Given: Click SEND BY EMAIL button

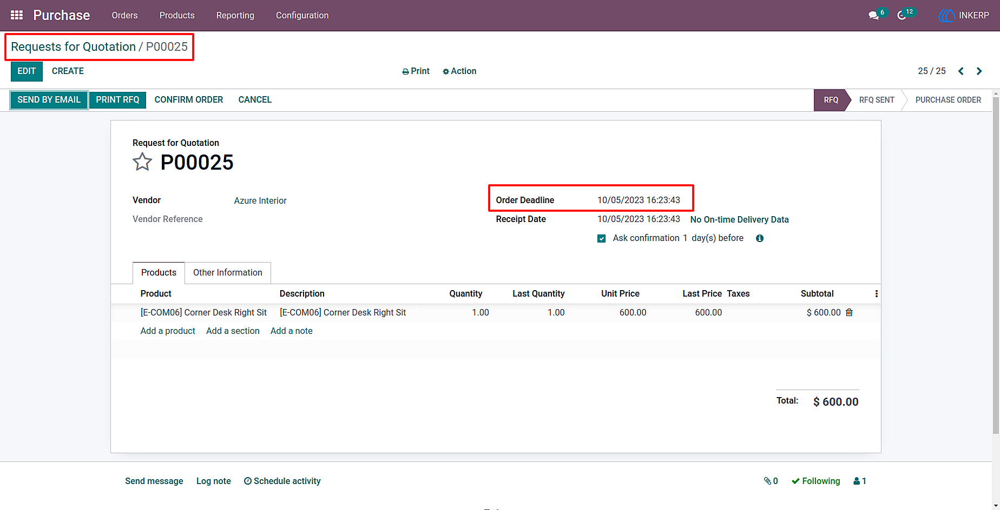Looking at the screenshot, I should click(49, 100).
